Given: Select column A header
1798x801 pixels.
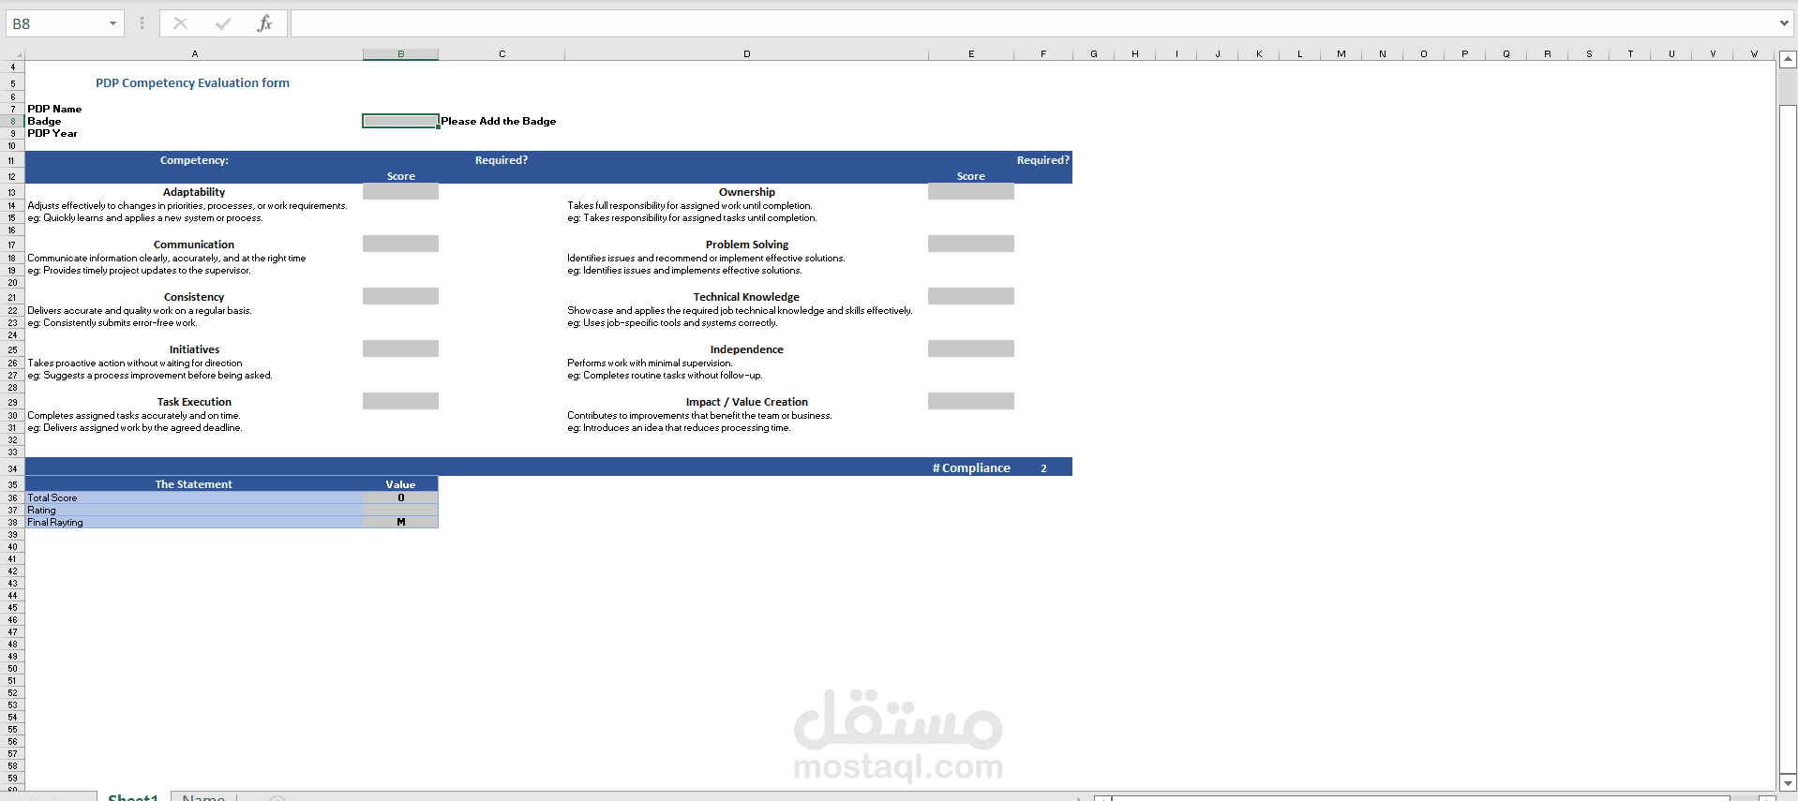Looking at the screenshot, I should 194,54.
